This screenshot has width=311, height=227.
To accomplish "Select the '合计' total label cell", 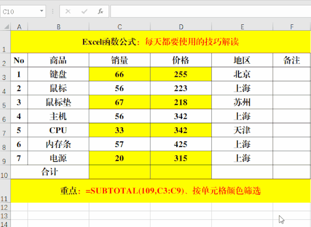I will pos(50,172).
